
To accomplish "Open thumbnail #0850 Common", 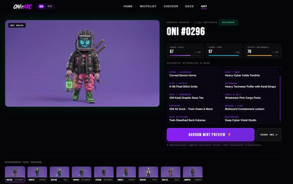I will [x=193, y=174].
